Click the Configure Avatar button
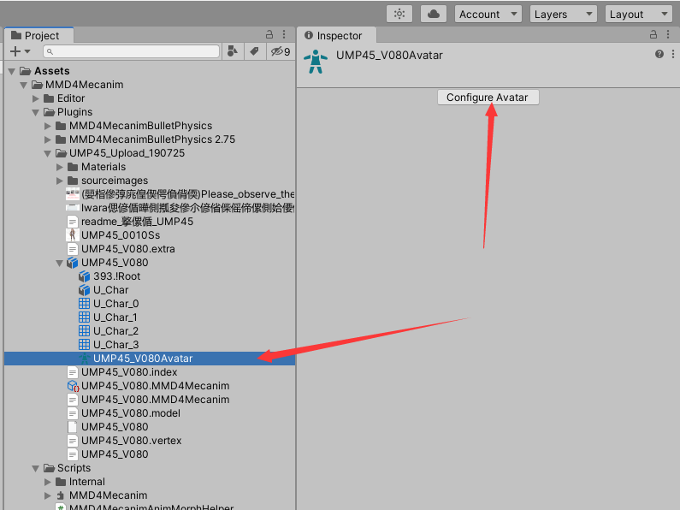 tap(488, 98)
